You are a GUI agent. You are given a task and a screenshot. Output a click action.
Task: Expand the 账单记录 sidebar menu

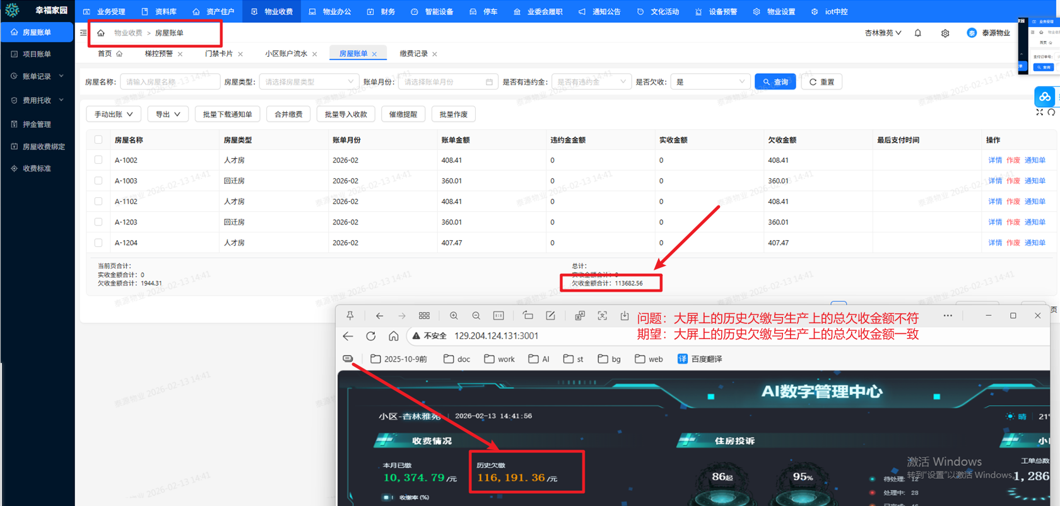[37, 76]
